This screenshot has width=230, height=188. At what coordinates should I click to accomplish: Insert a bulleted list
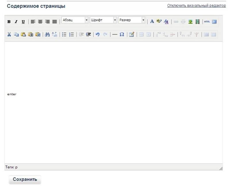pyautogui.click(x=64, y=34)
